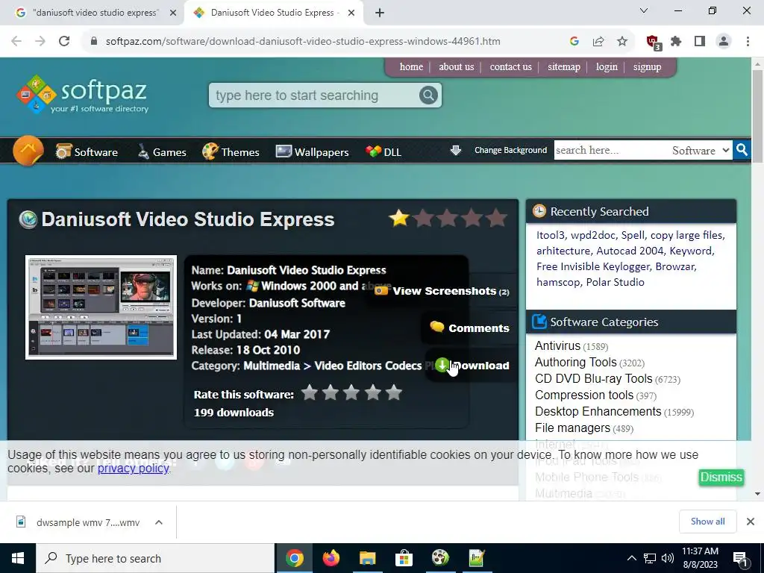Screen dimensions: 764x573
Task: Click the signup link
Action: [x=647, y=66]
